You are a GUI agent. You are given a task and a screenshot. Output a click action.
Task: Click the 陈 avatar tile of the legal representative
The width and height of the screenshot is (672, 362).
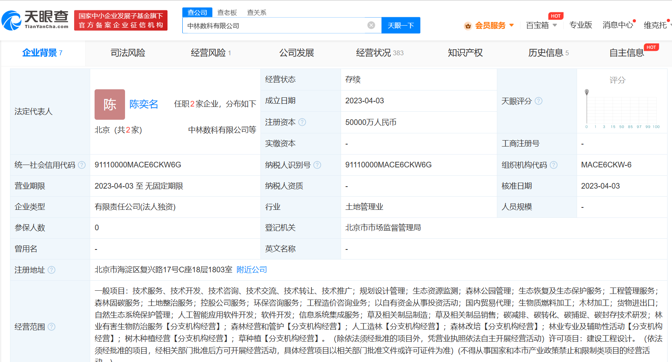(x=110, y=105)
